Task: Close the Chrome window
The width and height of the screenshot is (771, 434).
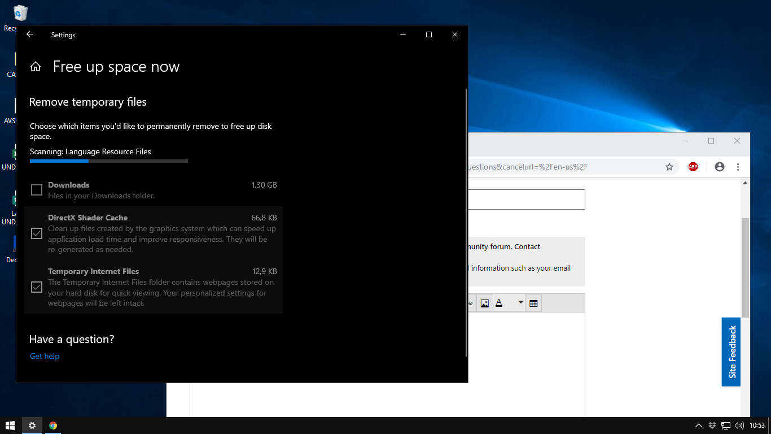Action: tap(737, 141)
